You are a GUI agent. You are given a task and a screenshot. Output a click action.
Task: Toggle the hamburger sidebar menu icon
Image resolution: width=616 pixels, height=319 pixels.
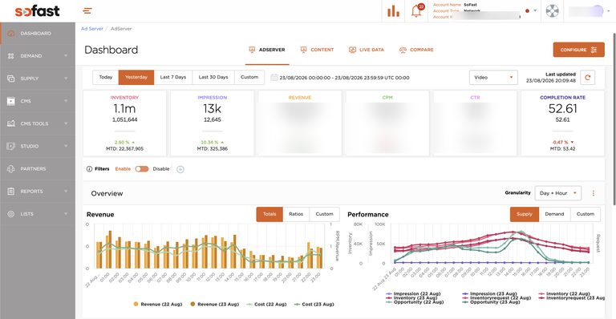87,10
